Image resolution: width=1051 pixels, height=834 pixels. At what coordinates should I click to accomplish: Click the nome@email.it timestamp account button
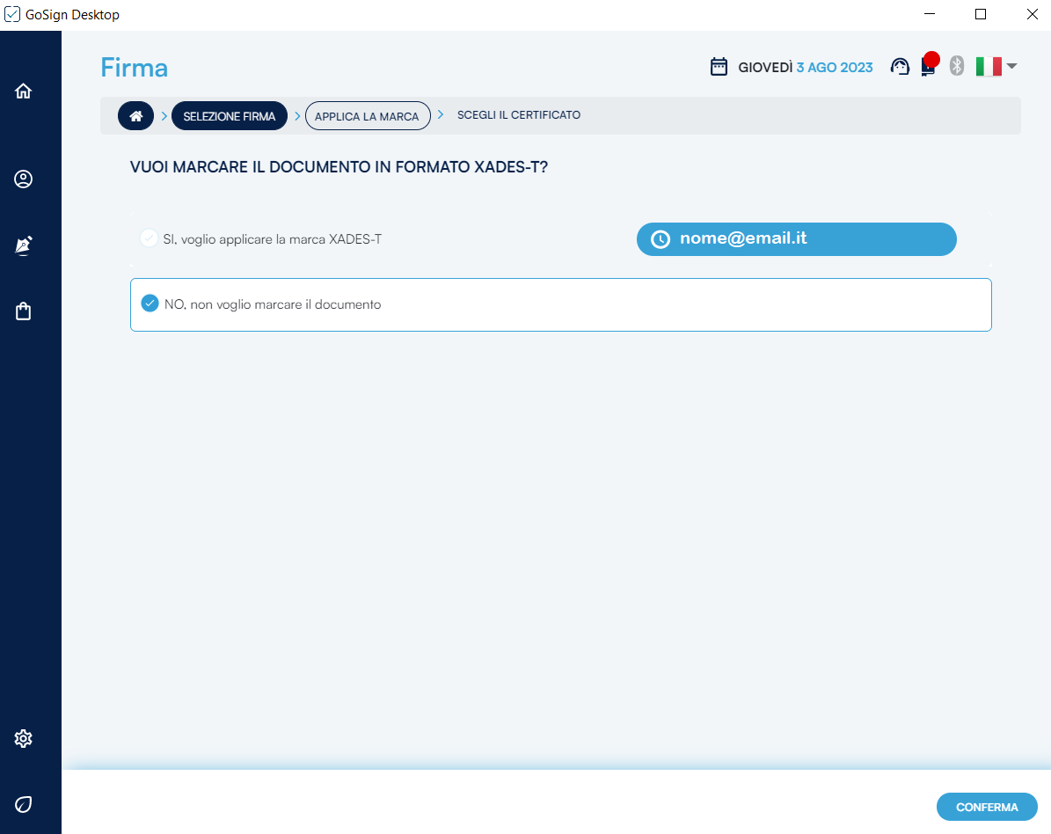[796, 239]
